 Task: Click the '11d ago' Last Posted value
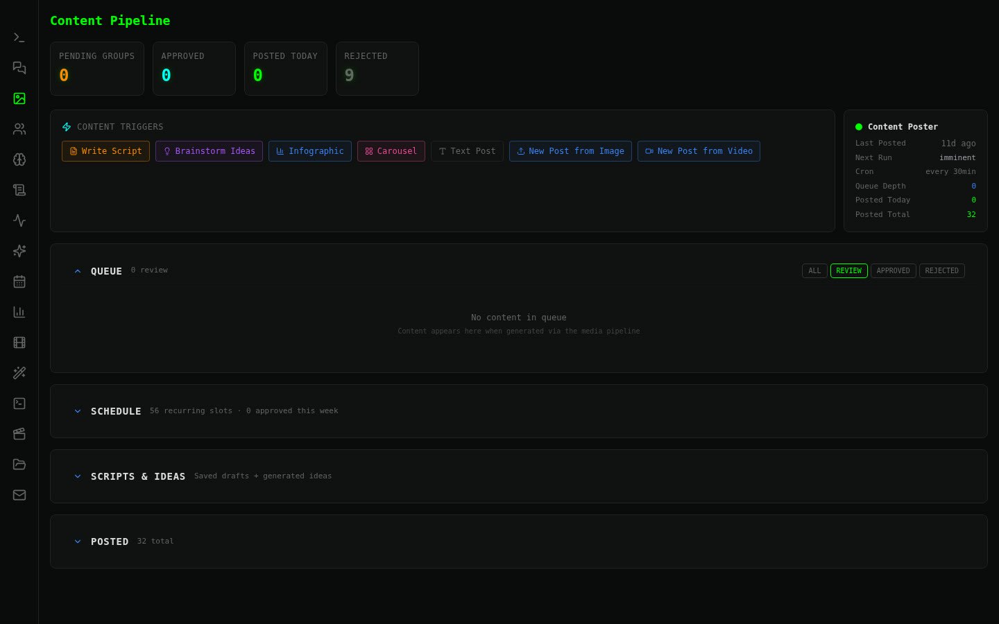[958, 144]
